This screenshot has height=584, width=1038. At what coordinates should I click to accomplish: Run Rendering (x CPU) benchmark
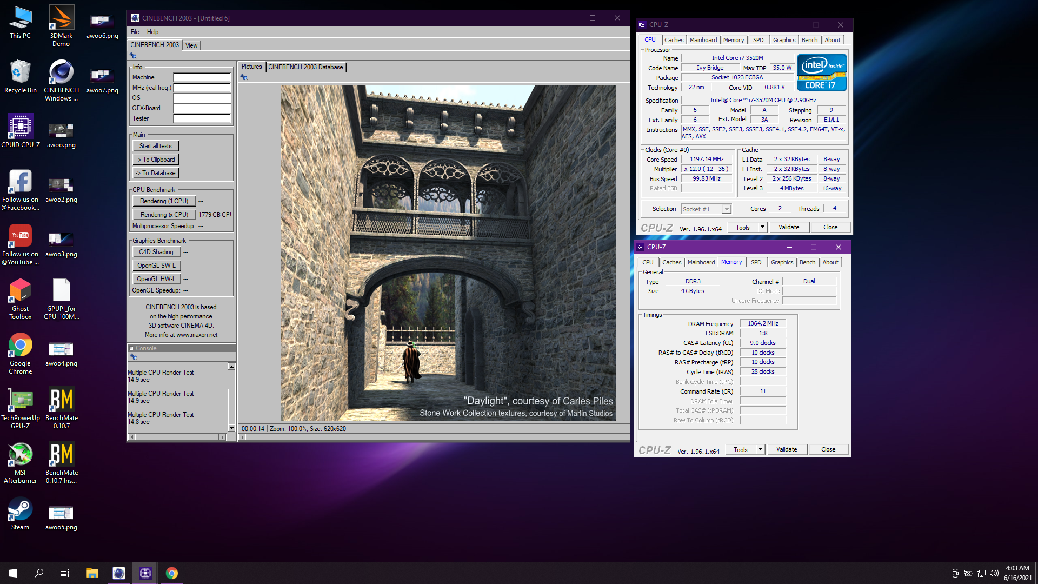(164, 215)
